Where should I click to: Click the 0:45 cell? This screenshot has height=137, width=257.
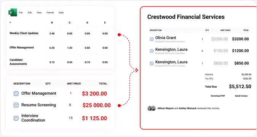click(x=70, y=62)
